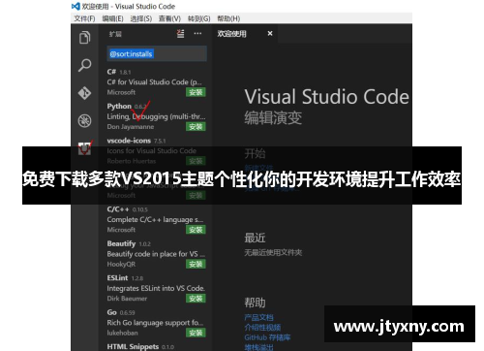Screen dimensions: 484x351
Task: Install the Go extension
Action: click(x=196, y=333)
